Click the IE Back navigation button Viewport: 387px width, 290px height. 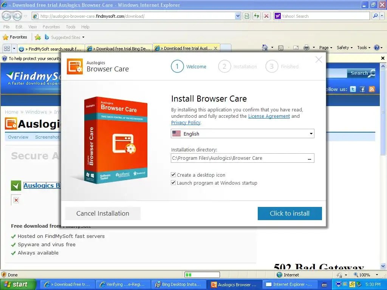[7, 16]
